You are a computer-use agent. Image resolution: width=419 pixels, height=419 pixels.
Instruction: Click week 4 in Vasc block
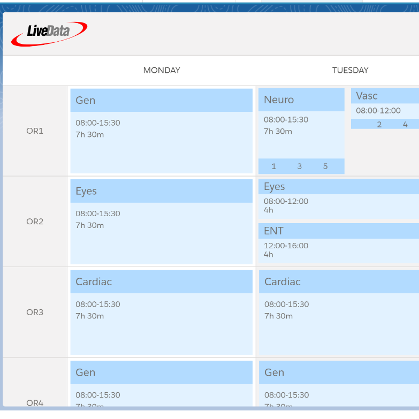(x=405, y=125)
